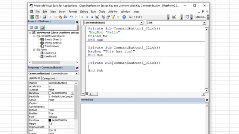Select Sheet1 (Sheet1) in project tree

(53, 39)
